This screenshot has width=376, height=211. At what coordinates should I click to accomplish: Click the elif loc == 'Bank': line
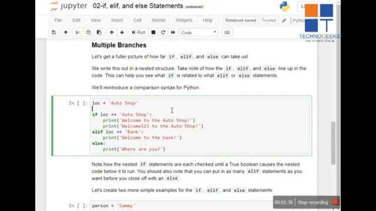pos(117,132)
